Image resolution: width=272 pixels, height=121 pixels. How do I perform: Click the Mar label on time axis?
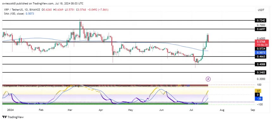(70, 110)
